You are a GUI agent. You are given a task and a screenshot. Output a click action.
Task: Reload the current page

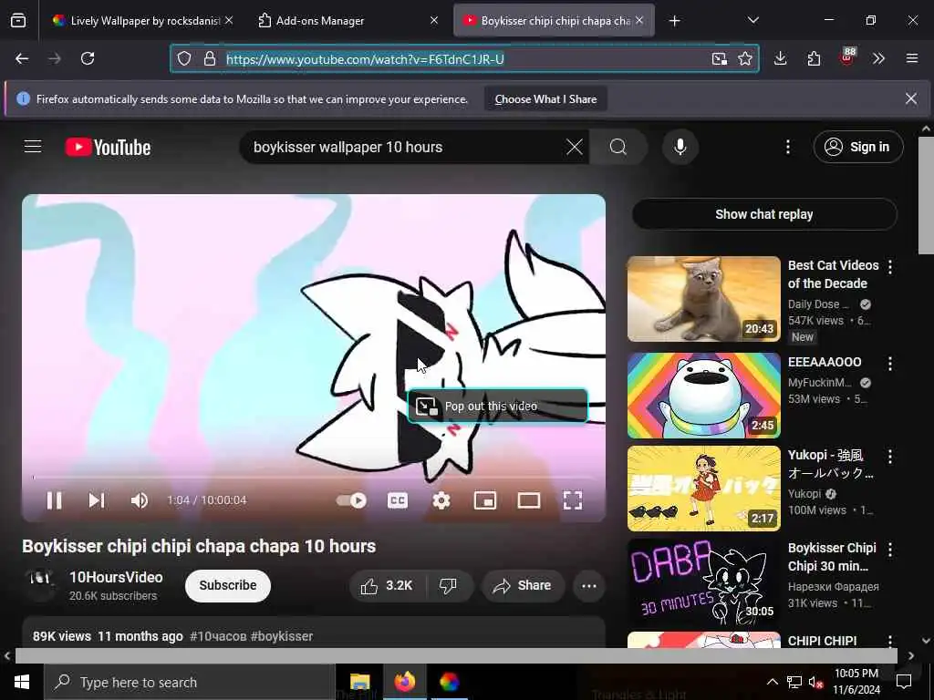tap(88, 58)
